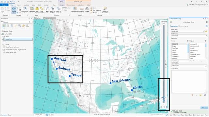The width and height of the screenshot is (209, 117).
Task: Collapse the Earhart (USA) map node
Action: [2, 34]
